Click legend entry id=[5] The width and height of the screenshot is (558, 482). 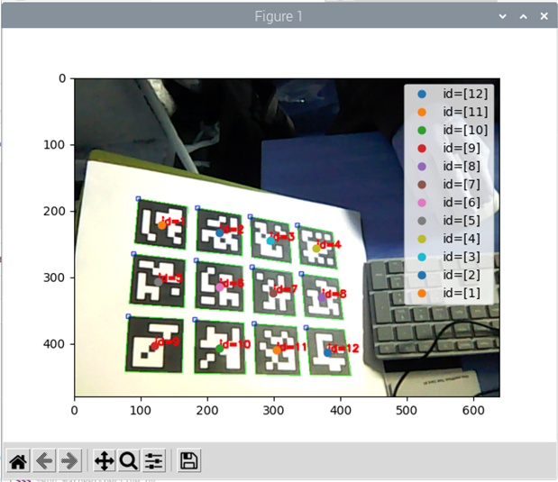pyautogui.click(x=449, y=221)
